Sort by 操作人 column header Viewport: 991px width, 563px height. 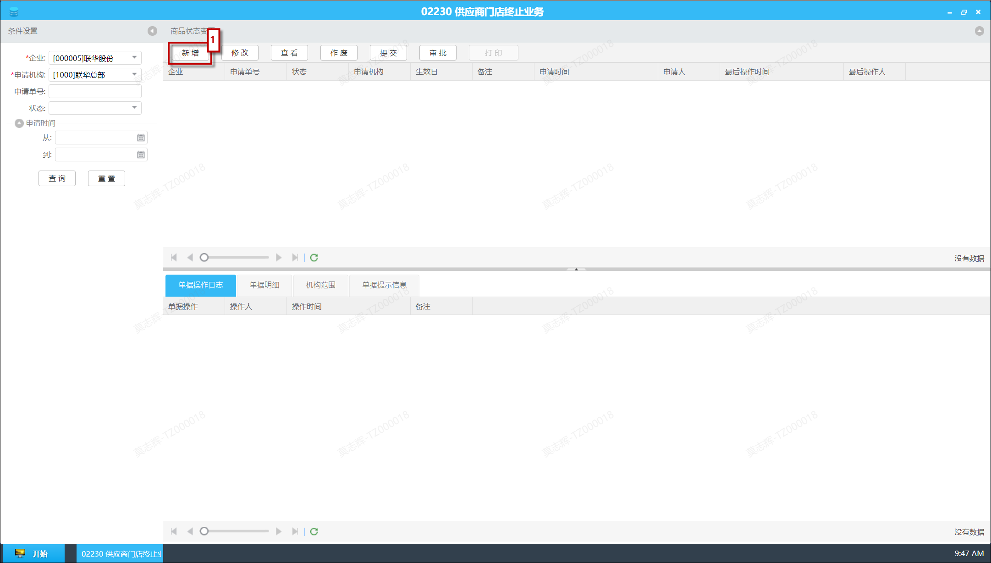coord(256,306)
